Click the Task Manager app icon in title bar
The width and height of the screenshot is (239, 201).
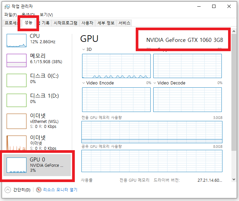7,6
